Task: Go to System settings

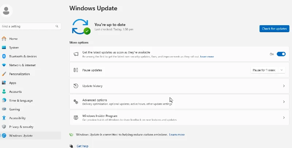Action: tap(31, 48)
